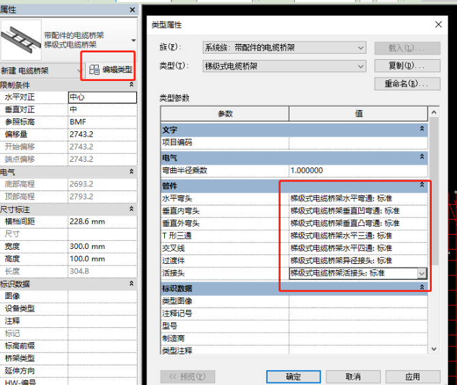Select the 参照标高 value BMF
The height and width of the screenshot is (385, 457).
point(102,122)
